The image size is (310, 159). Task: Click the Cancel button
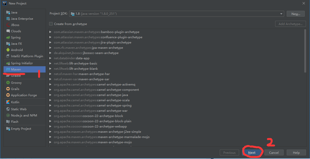point(274,153)
